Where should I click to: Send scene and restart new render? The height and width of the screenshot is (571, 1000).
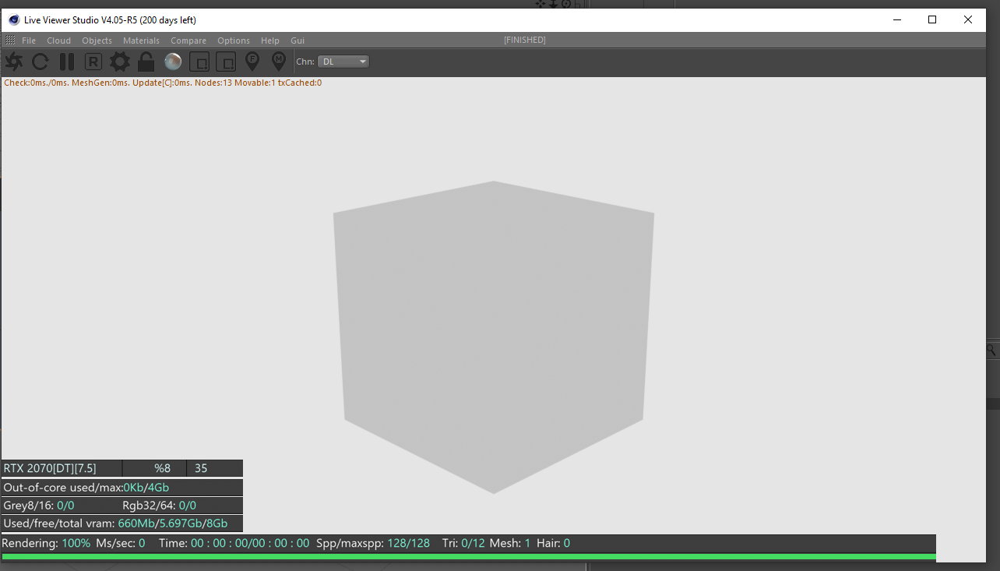[x=14, y=62]
